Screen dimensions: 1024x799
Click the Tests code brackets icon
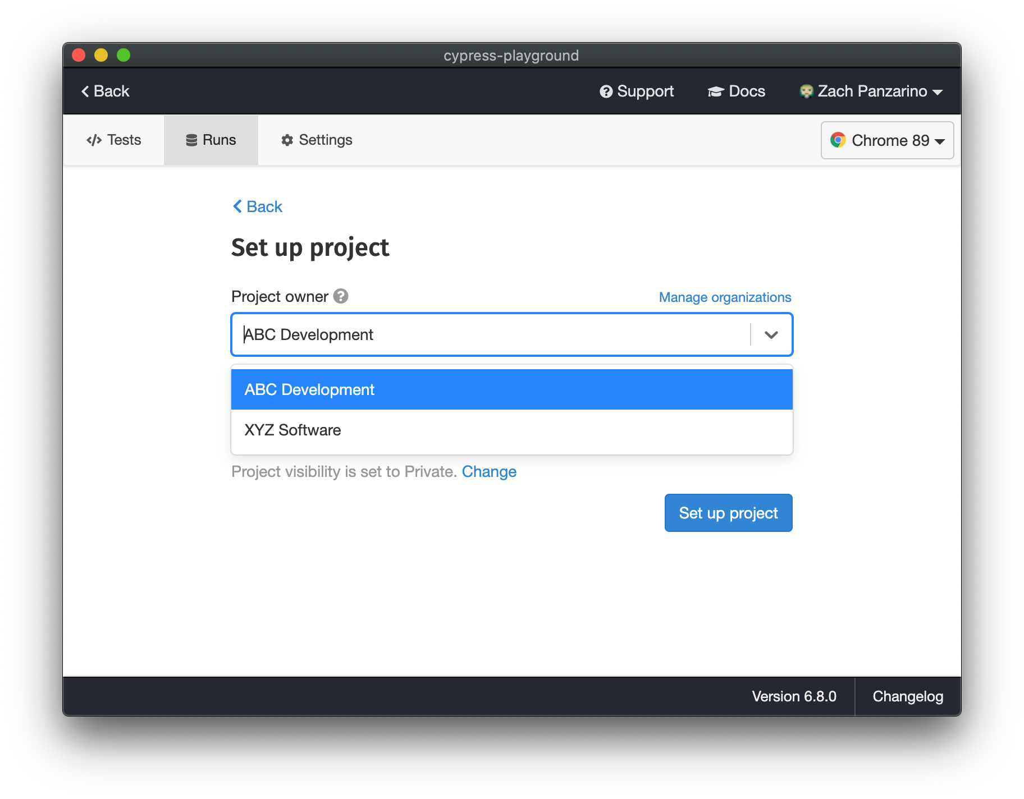94,140
